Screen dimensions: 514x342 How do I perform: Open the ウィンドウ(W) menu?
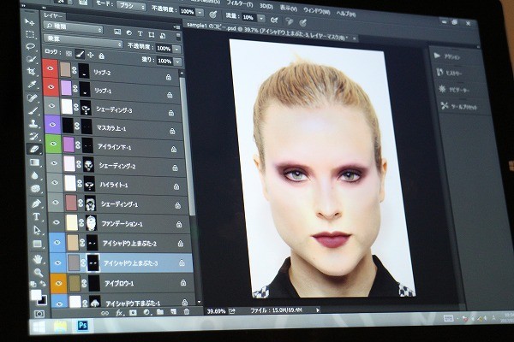tap(316, 11)
